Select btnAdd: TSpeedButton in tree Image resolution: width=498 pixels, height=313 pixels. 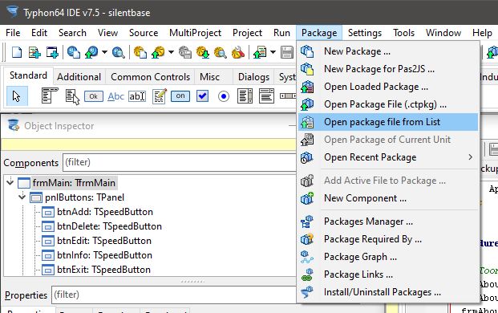tap(105, 212)
